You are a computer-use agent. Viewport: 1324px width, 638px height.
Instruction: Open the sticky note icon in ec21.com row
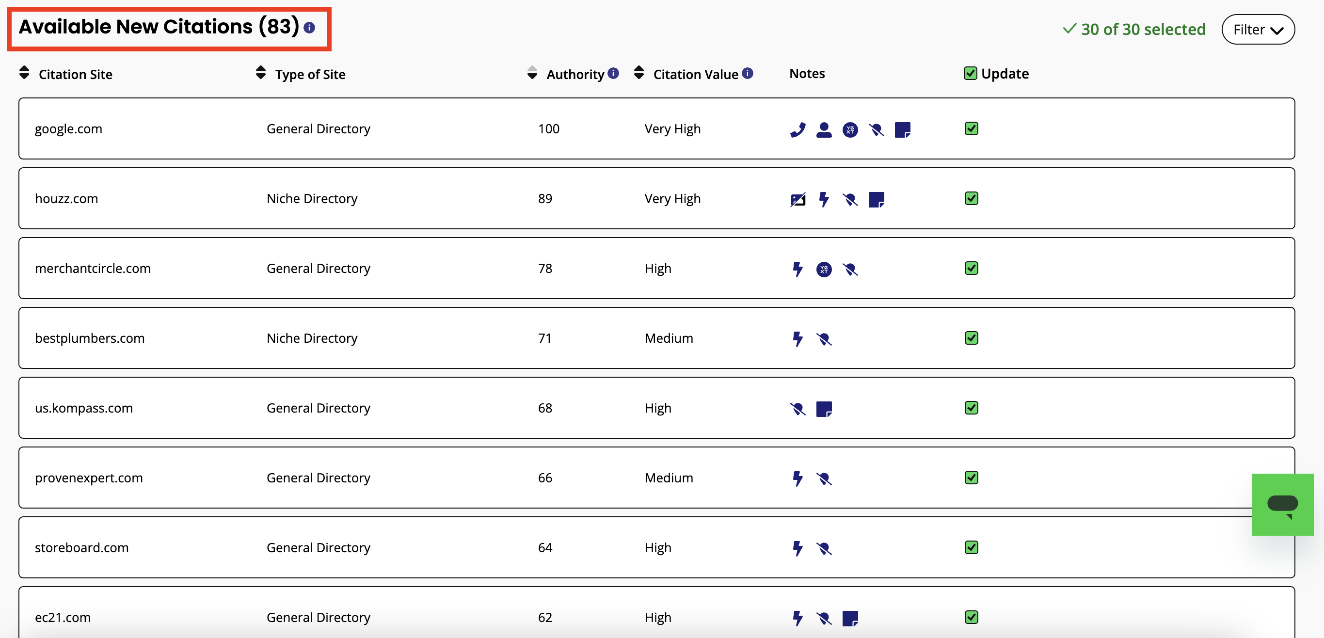click(850, 619)
